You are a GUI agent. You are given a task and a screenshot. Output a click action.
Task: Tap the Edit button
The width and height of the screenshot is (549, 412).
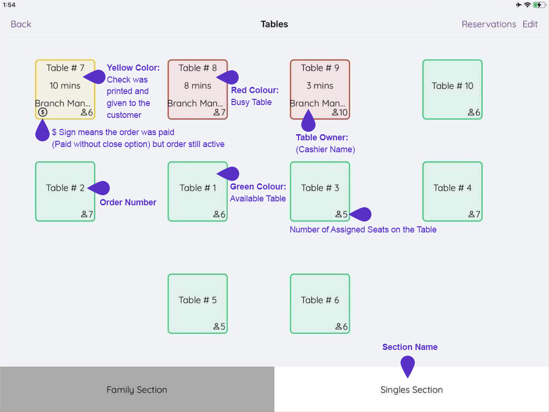(530, 24)
